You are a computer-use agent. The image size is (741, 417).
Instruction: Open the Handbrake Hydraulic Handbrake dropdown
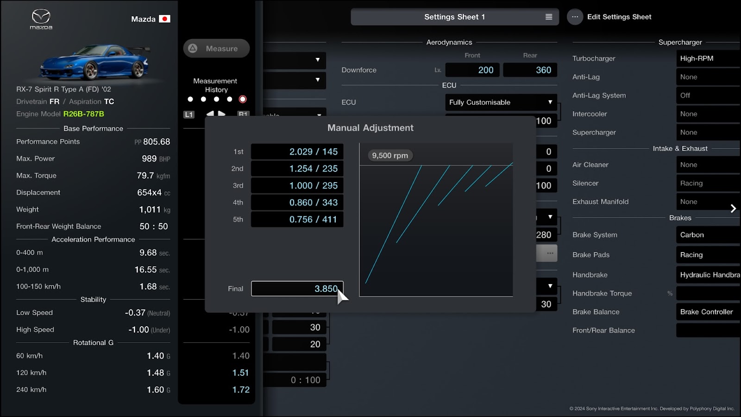pyautogui.click(x=708, y=275)
